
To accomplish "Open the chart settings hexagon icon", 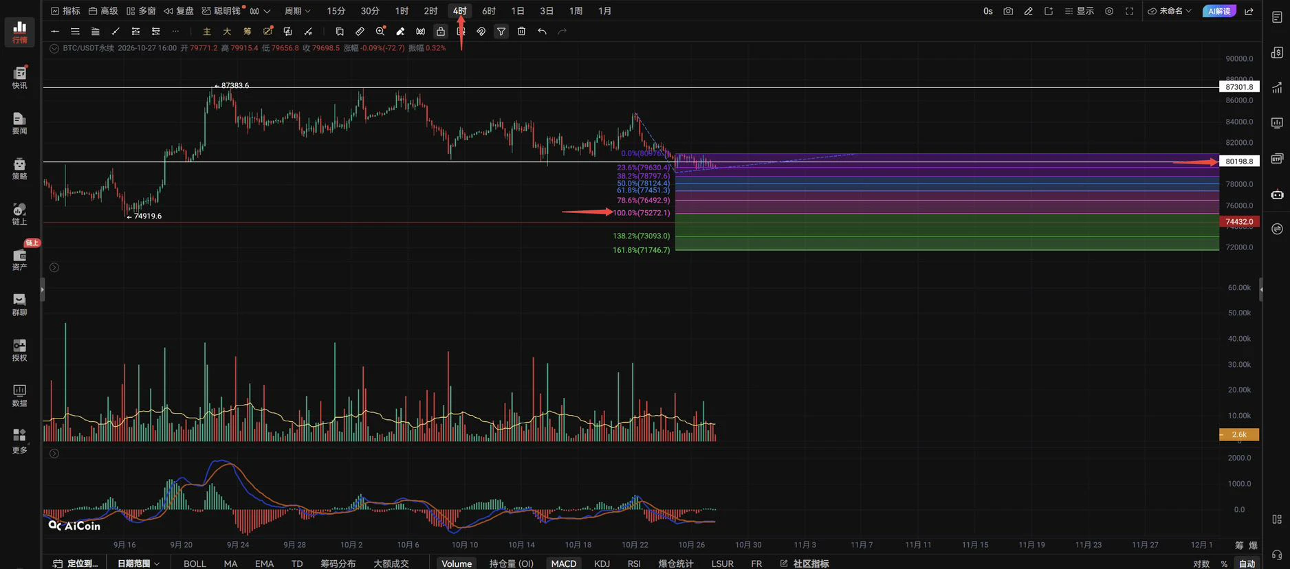I will pos(1109,11).
